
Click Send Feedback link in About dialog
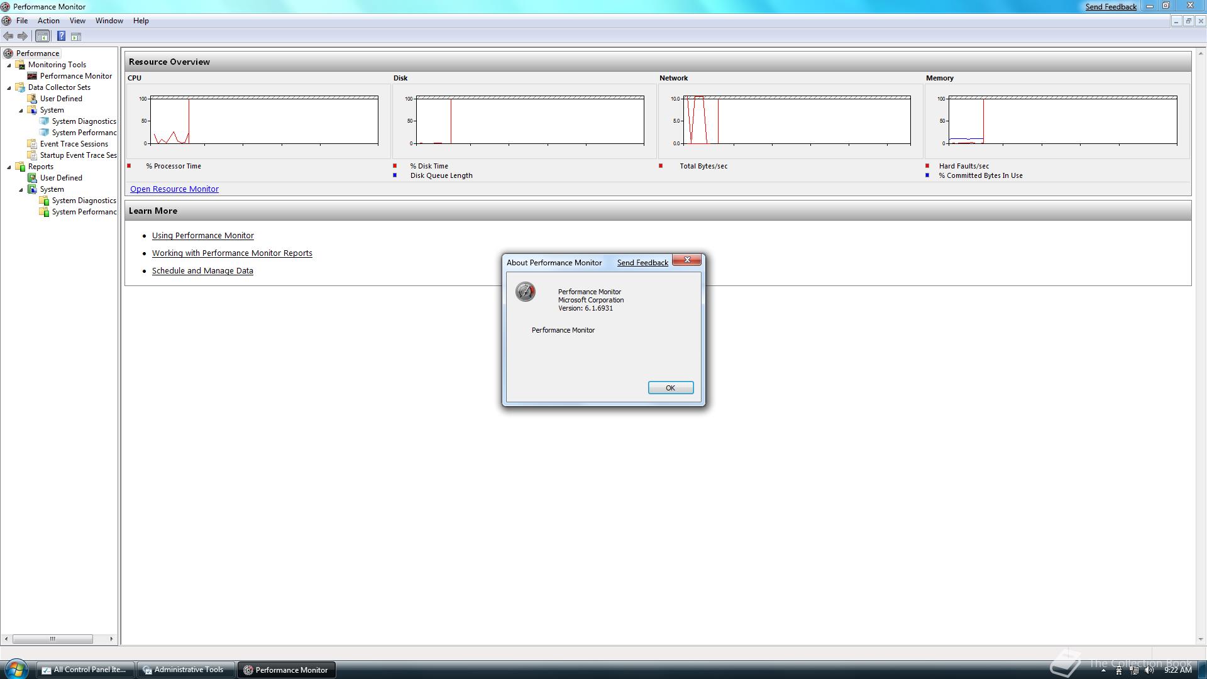[642, 263]
